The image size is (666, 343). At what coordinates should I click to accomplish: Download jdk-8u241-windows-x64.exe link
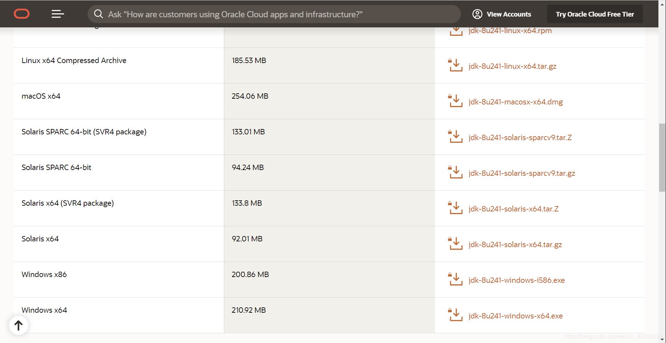516,316
